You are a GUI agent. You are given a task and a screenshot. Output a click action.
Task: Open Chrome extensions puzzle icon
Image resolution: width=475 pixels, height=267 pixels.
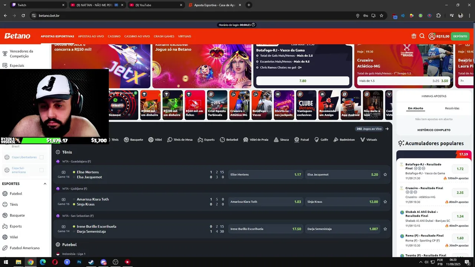[x=438, y=16]
